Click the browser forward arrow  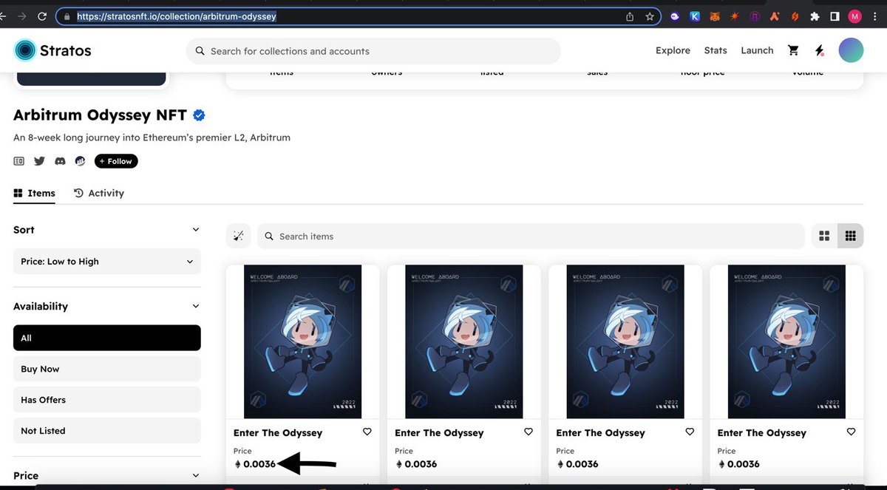(x=22, y=16)
